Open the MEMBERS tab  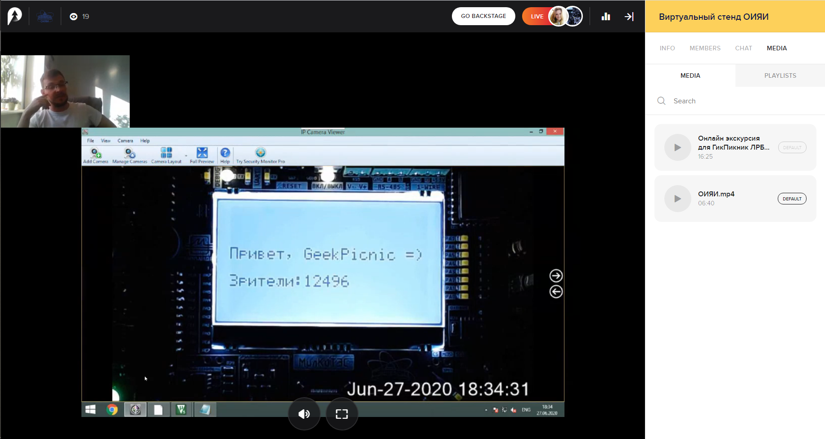click(x=705, y=48)
